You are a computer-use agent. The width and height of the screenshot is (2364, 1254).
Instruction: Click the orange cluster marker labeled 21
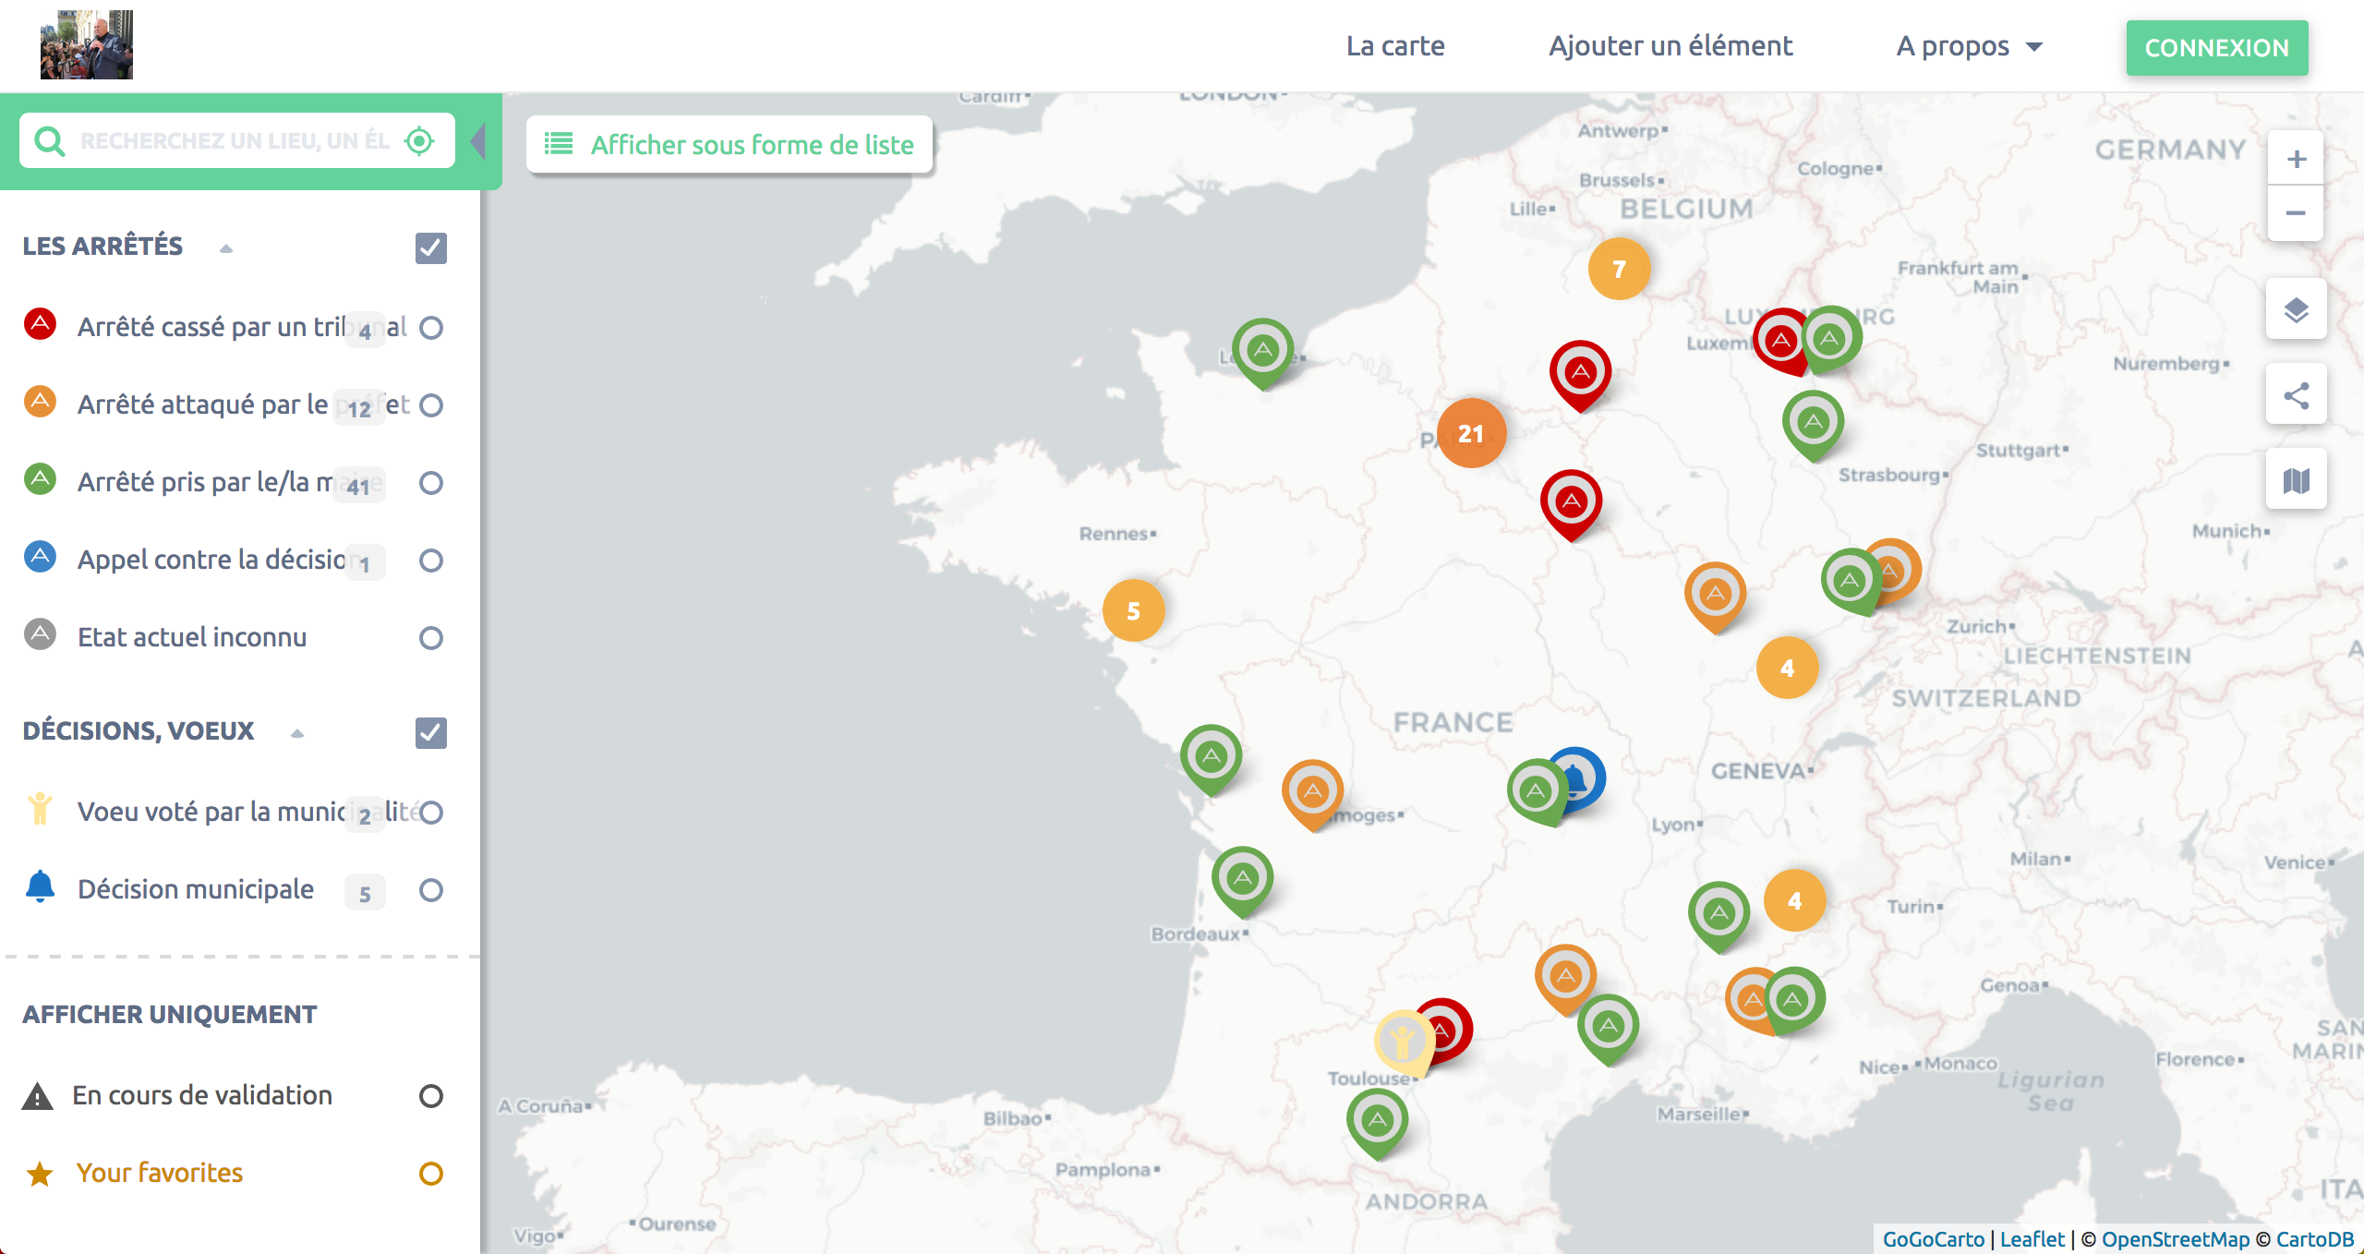[1471, 433]
